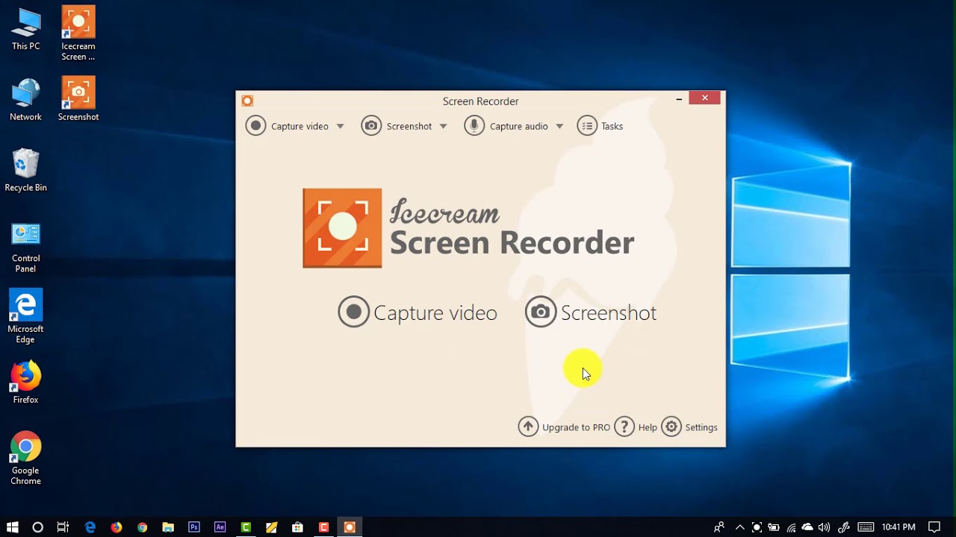Open Screenshot in the top toolbar
956x537 pixels.
(x=397, y=126)
